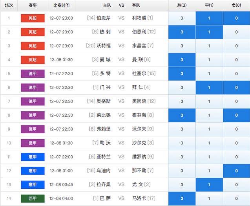Deselect win (3) for match 5 多特 vs 杜塞尔
The image size is (250, 206).
pyautogui.click(x=182, y=74)
